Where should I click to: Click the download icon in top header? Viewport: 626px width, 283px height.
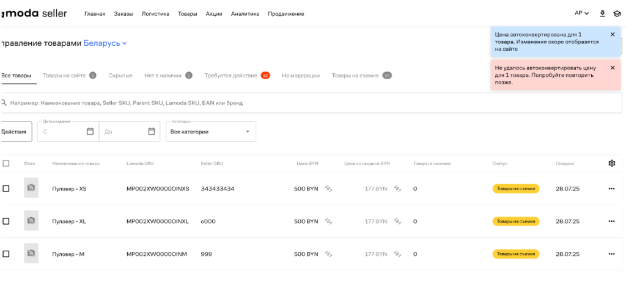click(x=602, y=13)
